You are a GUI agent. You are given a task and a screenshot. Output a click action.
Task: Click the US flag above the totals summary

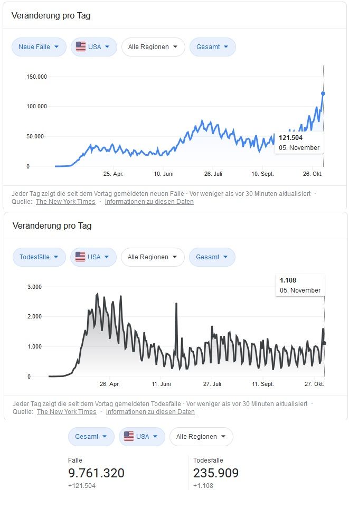coord(128,437)
